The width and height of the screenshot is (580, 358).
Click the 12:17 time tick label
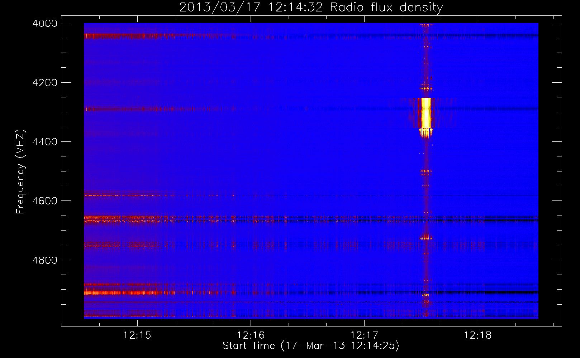coord(364,335)
